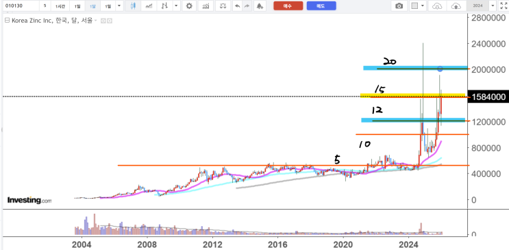Screen dimensions: 509x250
Task: Load chart layout from cloud
Action: (x=438, y=6)
